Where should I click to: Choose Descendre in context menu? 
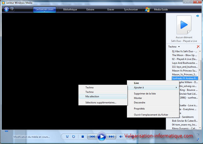tap(153, 103)
